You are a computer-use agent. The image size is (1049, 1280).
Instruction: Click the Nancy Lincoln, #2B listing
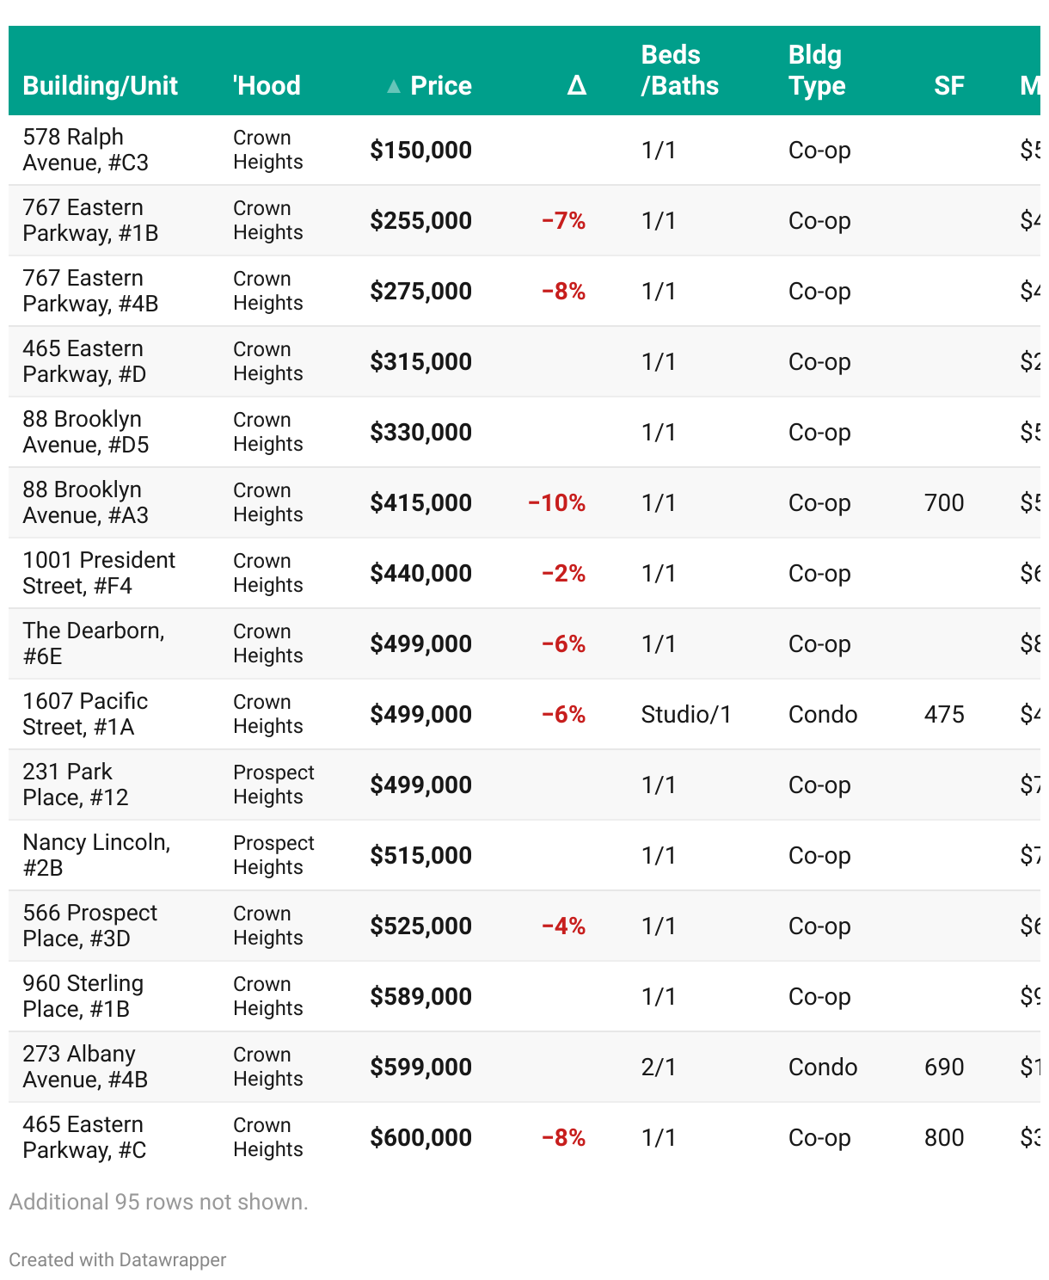tap(96, 855)
